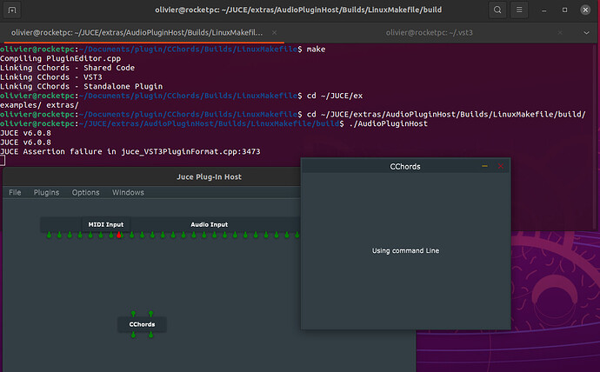Click CChords node top-right input pin
This screenshot has height=372, width=600.
pyautogui.click(x=150, y=314)
